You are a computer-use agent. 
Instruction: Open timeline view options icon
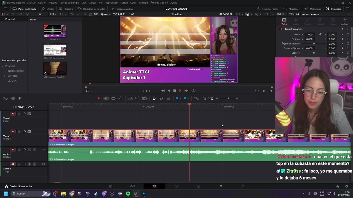tap(5, 98)
